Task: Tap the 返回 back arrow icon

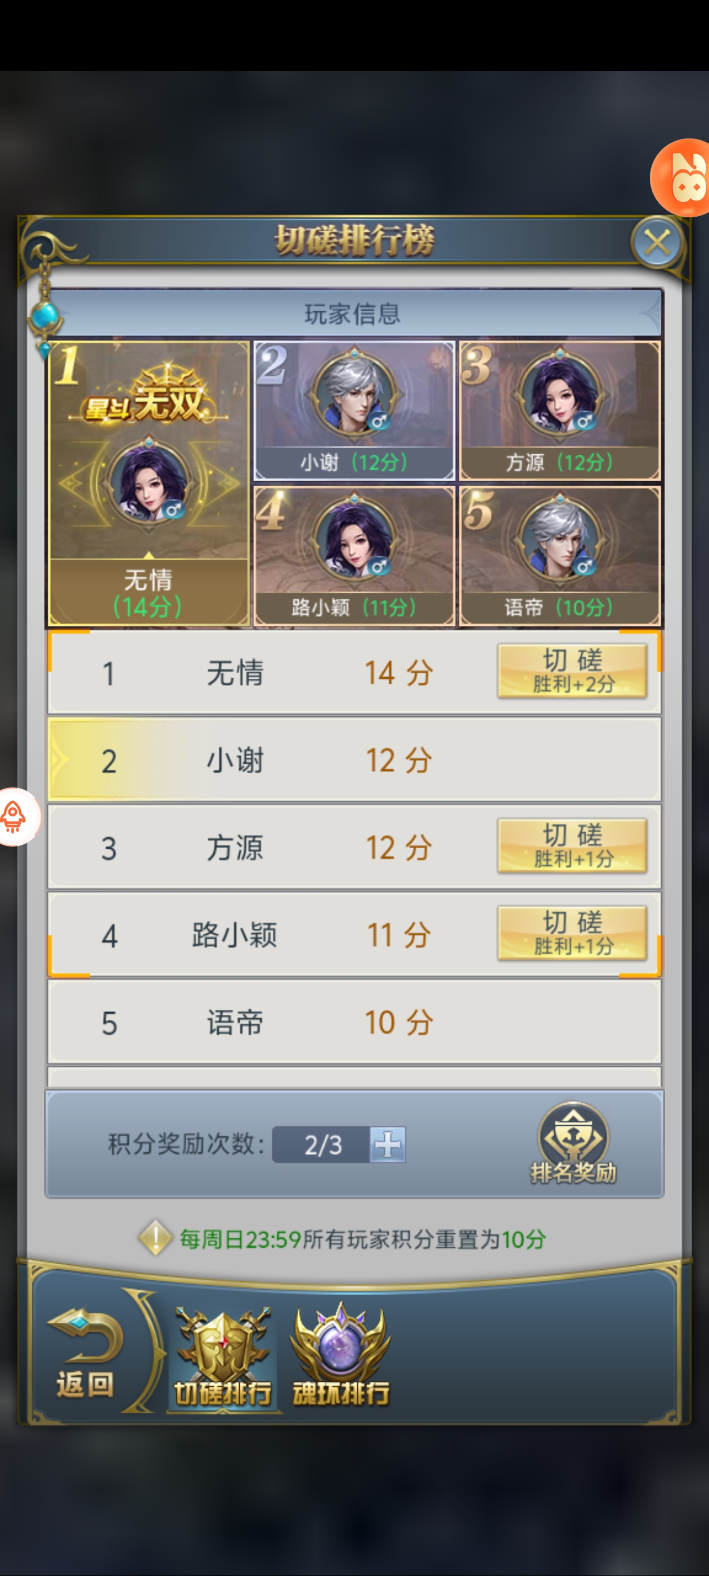Action: coord(86,1353)
